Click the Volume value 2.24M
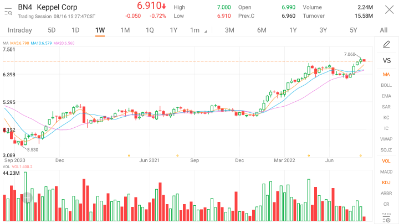This screenshot has width=399, height=224. [365, 7]
